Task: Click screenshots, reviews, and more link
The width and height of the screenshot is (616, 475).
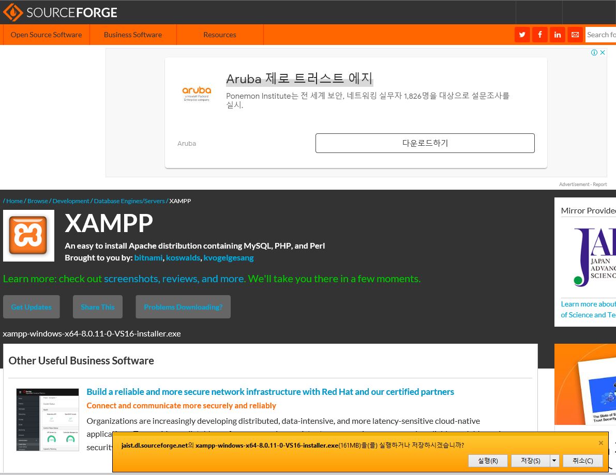Action: click(x=174, y=279)
